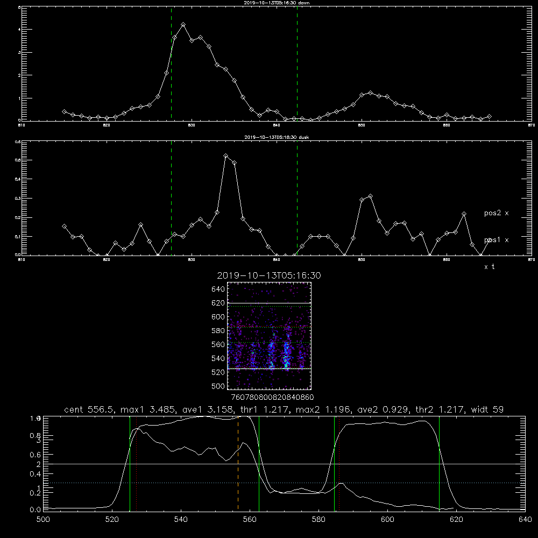Select the secondary peak point near 851 in dawn plot
This screenshot has width=538, height=538.
pyautogui.click(x=370, y=93)
